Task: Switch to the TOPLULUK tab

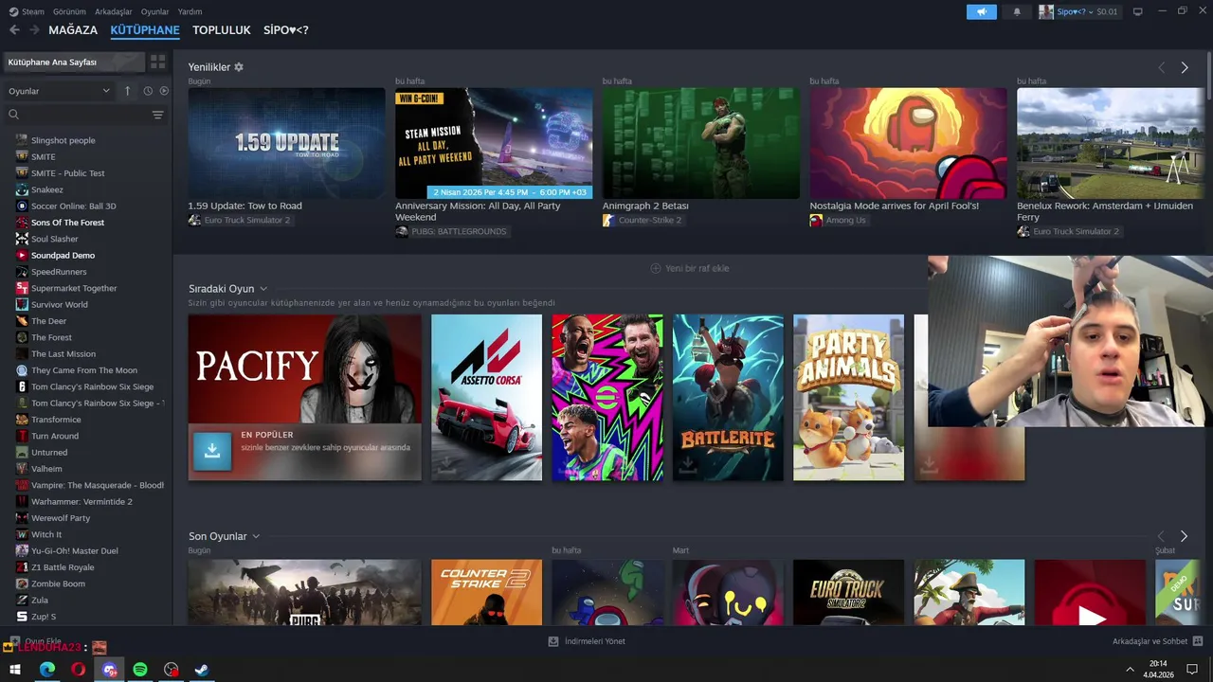Action: (x=221, y=30)
